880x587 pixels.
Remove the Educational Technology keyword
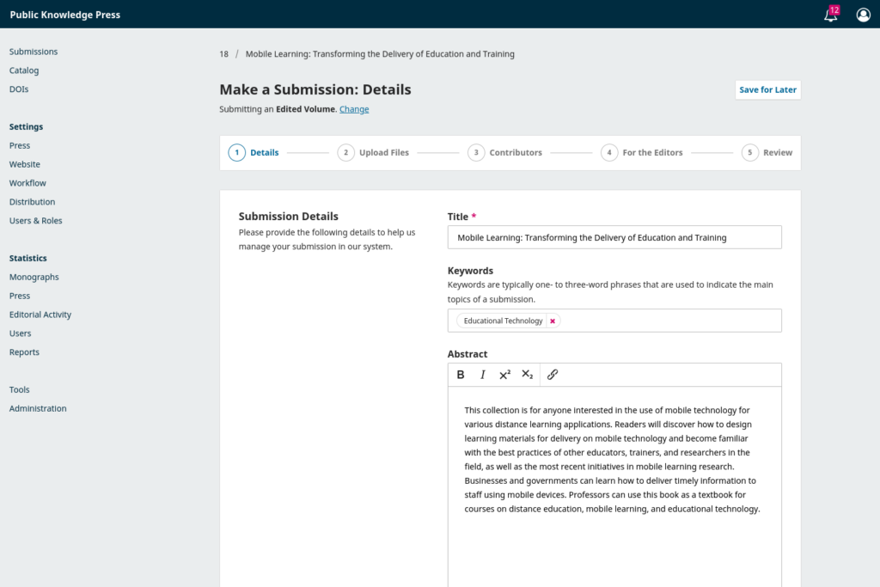(x=553, y=320)
